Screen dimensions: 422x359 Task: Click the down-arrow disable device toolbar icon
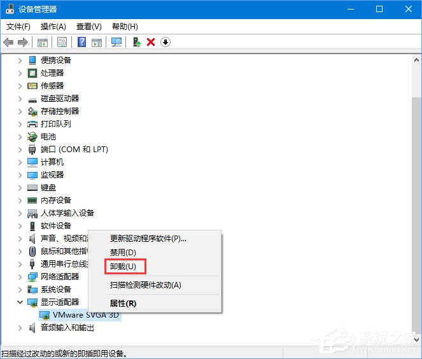point(165,42)
